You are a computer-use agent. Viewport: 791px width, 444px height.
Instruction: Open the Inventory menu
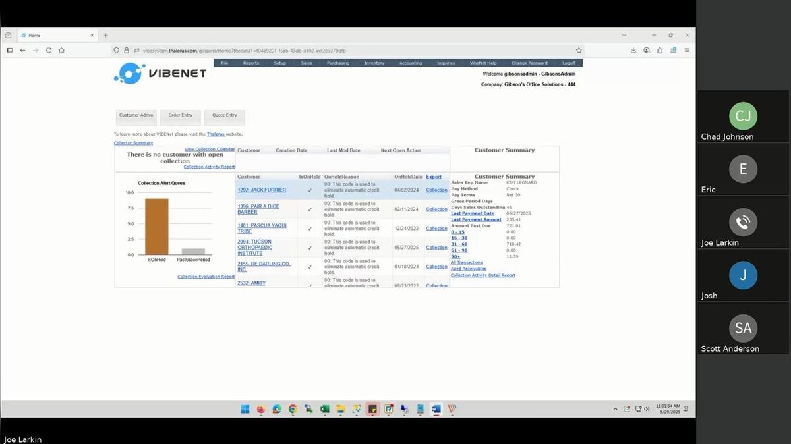click(374, 63)
